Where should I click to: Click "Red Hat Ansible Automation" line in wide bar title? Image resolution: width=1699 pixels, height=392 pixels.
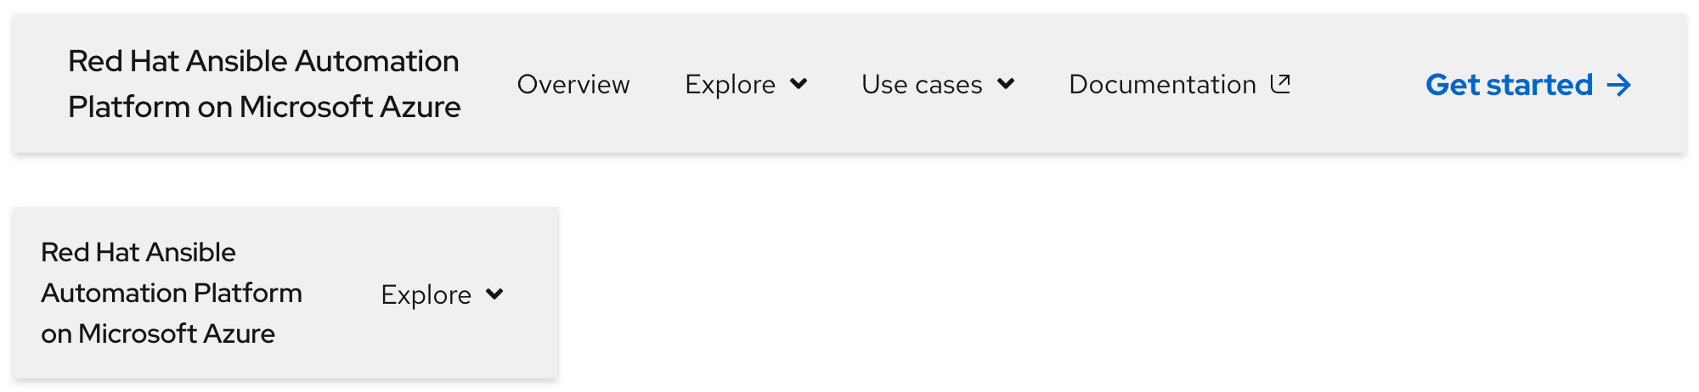(263, 61)
